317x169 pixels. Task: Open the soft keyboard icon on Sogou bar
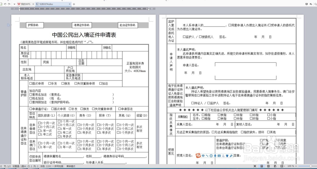219,155
